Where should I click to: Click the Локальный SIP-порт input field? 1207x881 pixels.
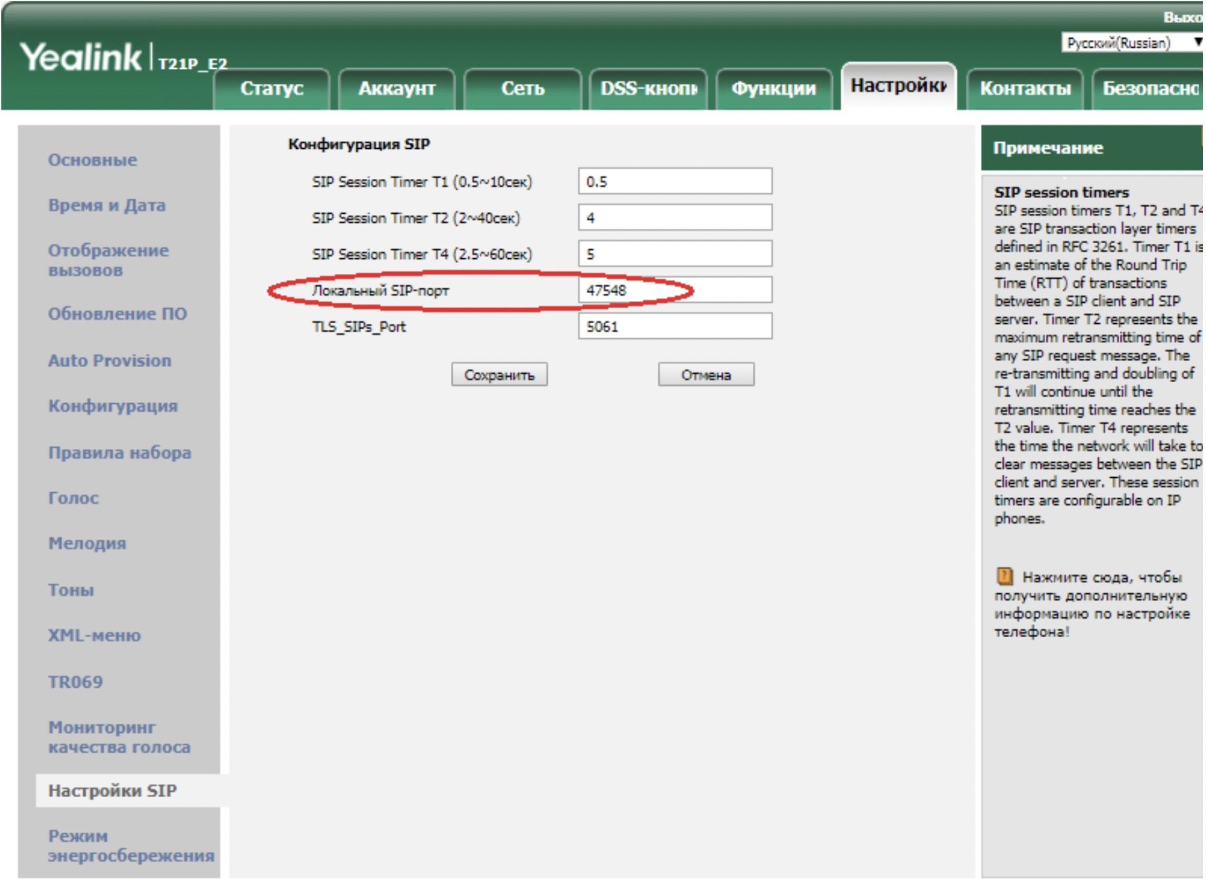click(675, 290)
